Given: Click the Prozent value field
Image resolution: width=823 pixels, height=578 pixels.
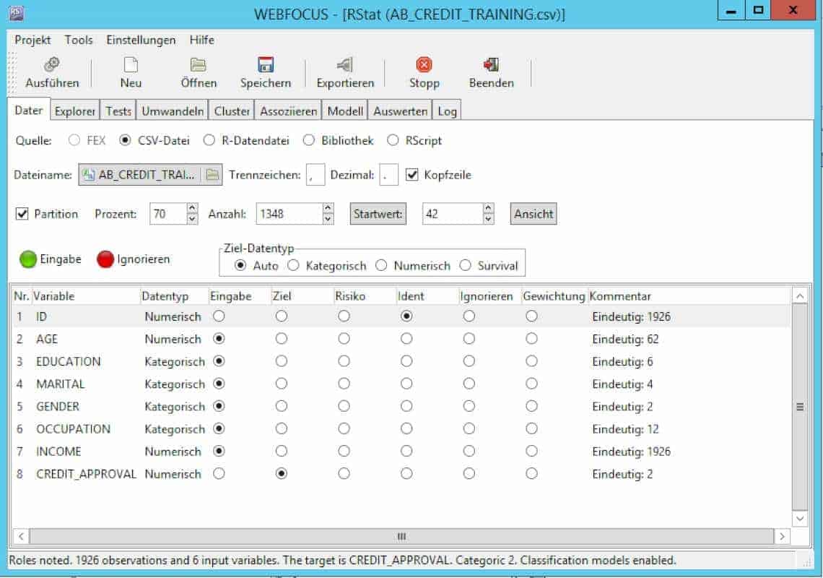Looking at the screenshot, I should [168, 214].
